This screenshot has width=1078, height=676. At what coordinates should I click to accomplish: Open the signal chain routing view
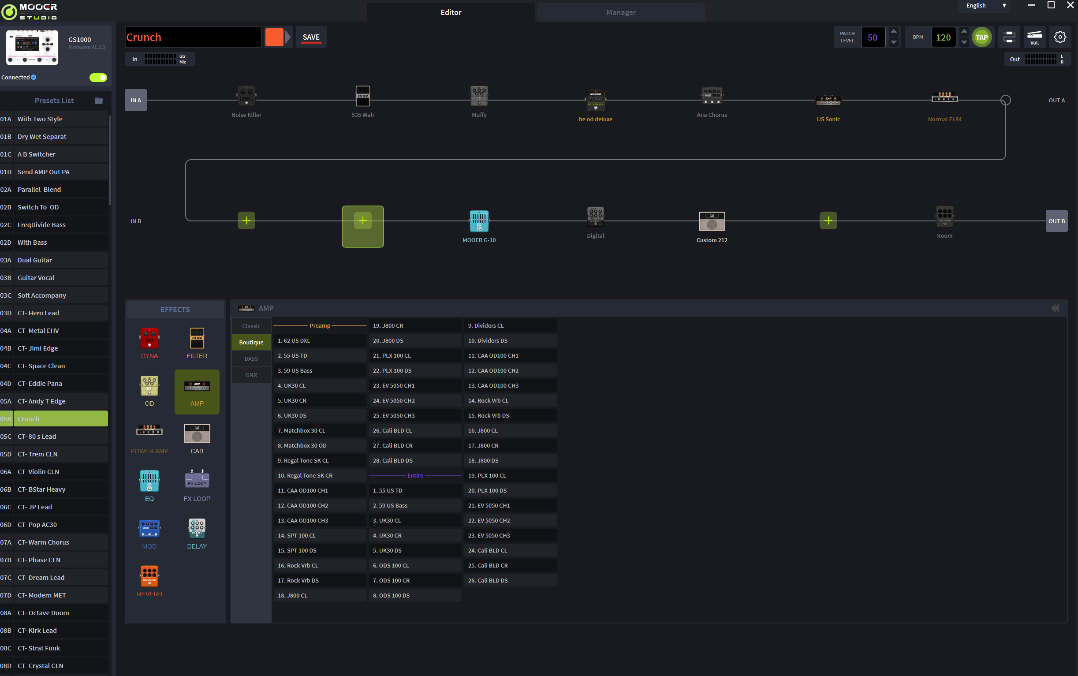coord(1009,37)
